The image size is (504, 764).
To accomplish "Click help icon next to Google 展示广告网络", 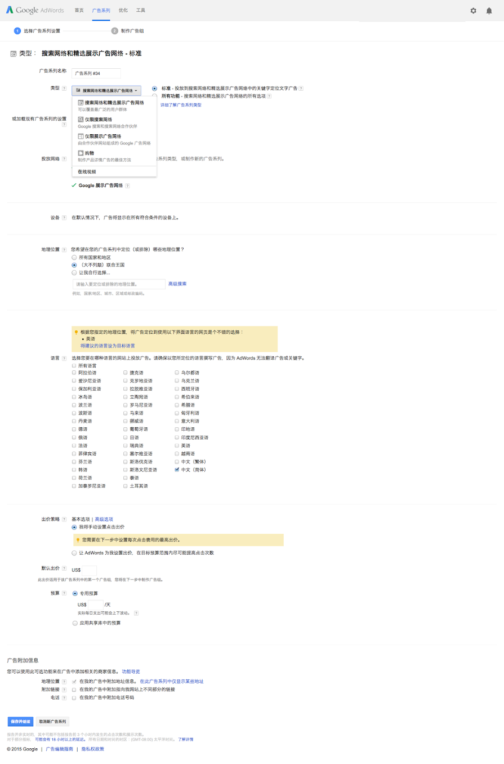I will tap(128, 186).
